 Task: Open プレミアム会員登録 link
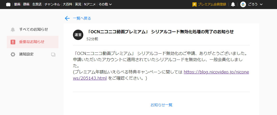[x=212, y=4]
